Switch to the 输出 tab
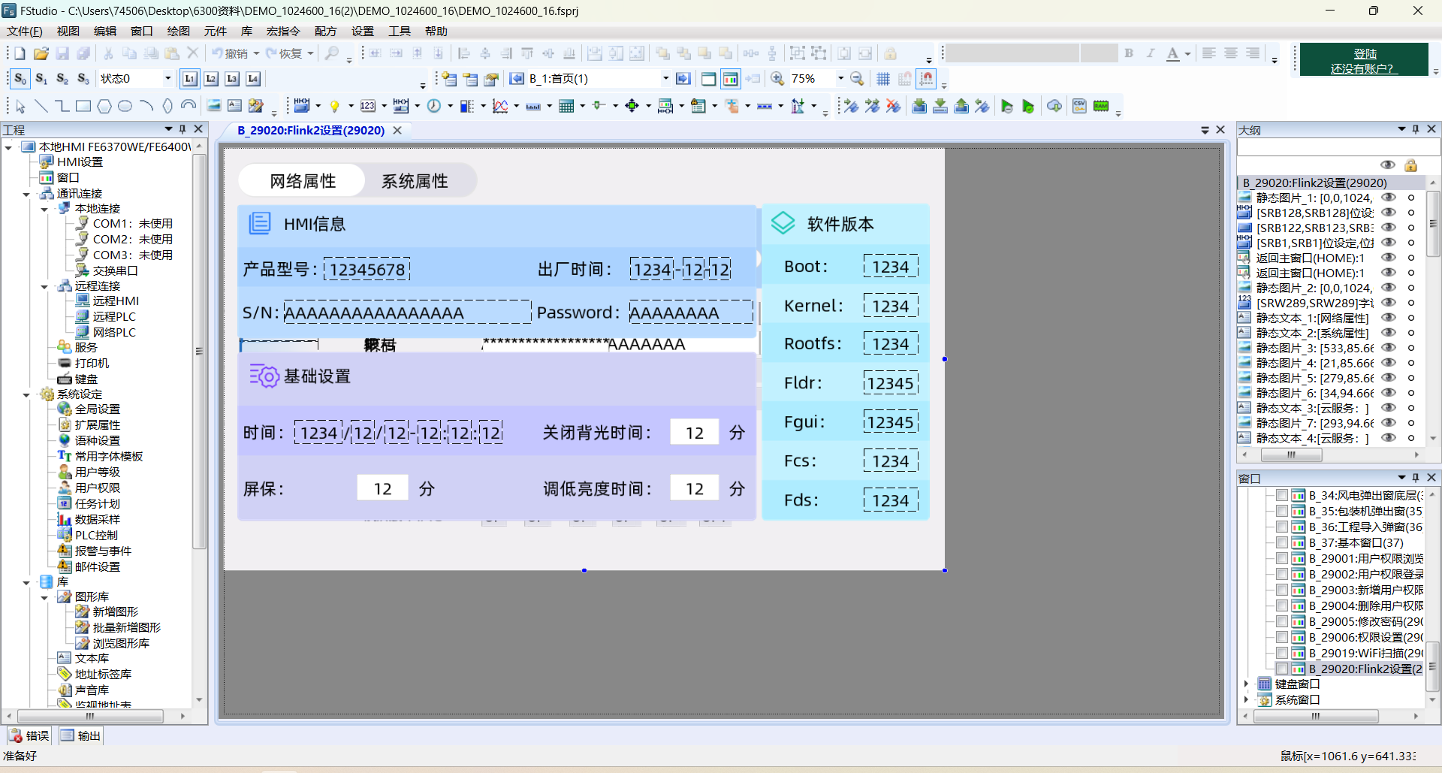Image resolution: width=1442 pixels, height=773 pixels. tap(81, 735)
